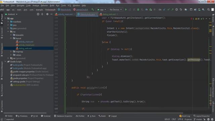Viewport: 215px width, 121px height.
Task: Open the No Devices selector dropdown
Action: [x=116, y=10]
